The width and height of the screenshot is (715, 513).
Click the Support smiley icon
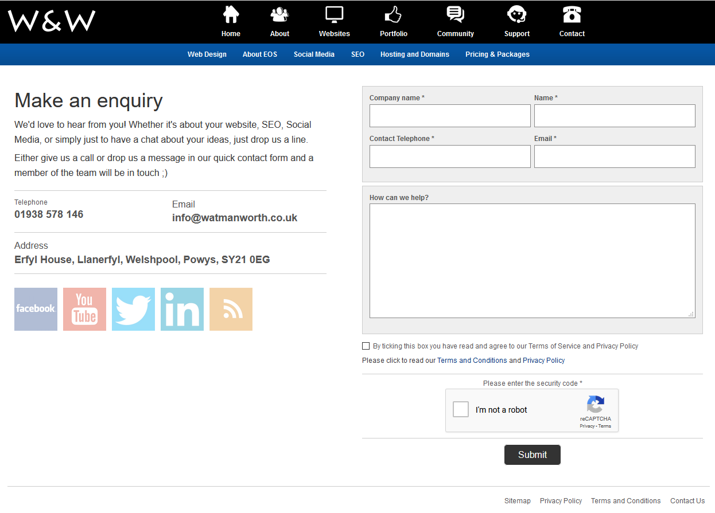(x=516, y=14)
